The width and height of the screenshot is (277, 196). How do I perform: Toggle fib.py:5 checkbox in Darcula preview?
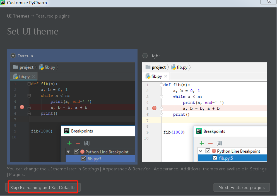point(83,159)
